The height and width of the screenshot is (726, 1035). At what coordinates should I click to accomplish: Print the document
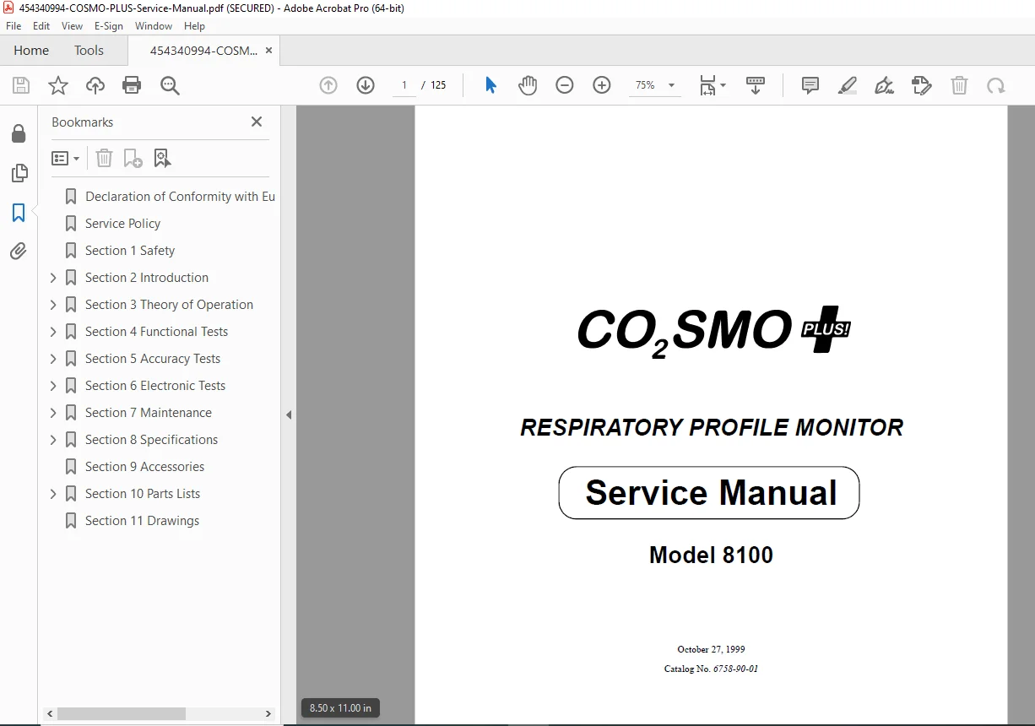(x=132, y=85)
